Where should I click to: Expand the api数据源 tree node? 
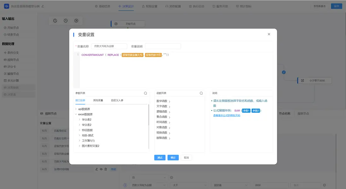(x=76, y=109)
